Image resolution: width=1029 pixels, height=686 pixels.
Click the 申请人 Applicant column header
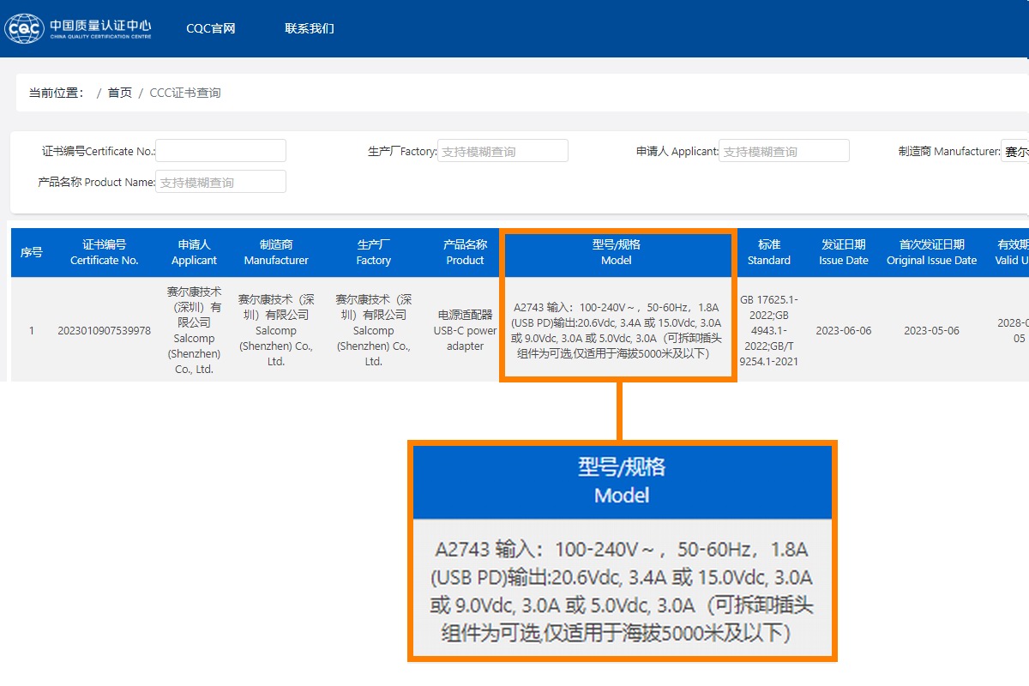(x=194, y=252)
